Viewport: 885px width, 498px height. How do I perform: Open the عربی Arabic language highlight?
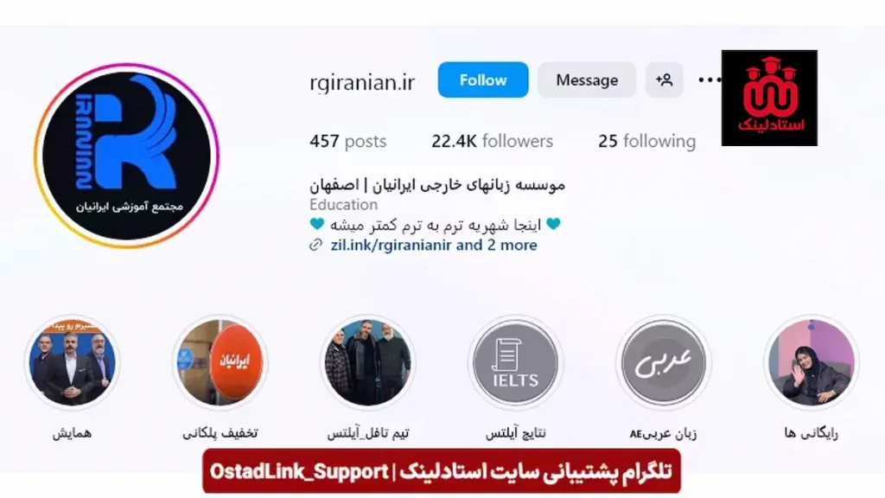663,362
